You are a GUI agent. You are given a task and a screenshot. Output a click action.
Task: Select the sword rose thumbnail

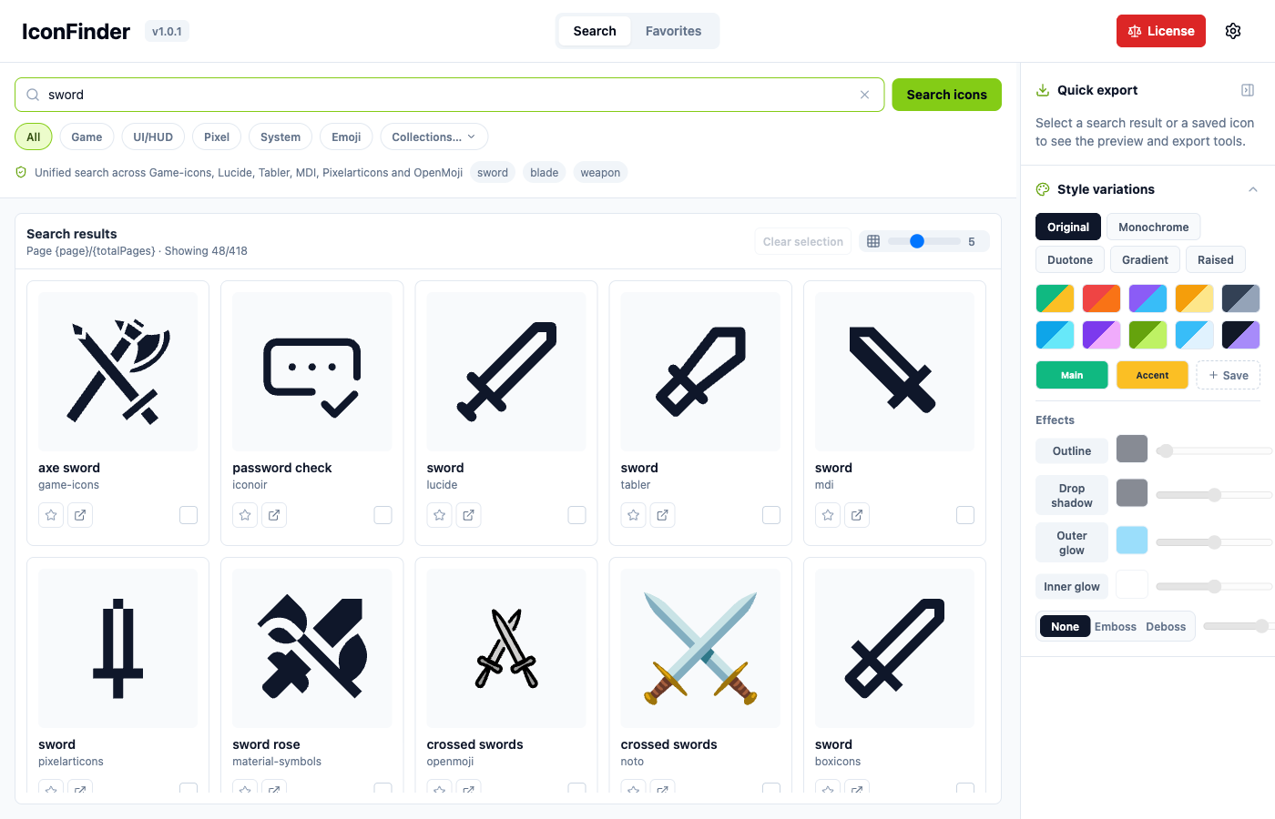(x=312, y=648)
